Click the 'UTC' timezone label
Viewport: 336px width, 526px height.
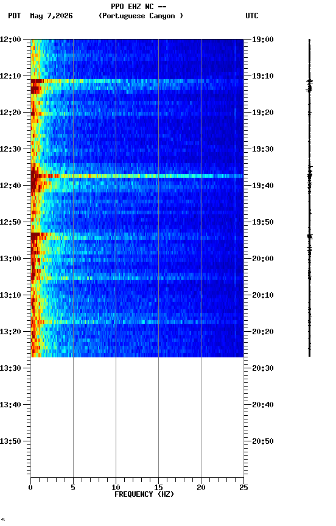252,16
